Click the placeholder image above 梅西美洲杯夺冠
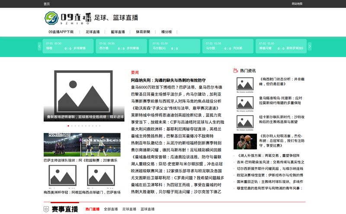346x214 pixels. (x=63, y=176)
